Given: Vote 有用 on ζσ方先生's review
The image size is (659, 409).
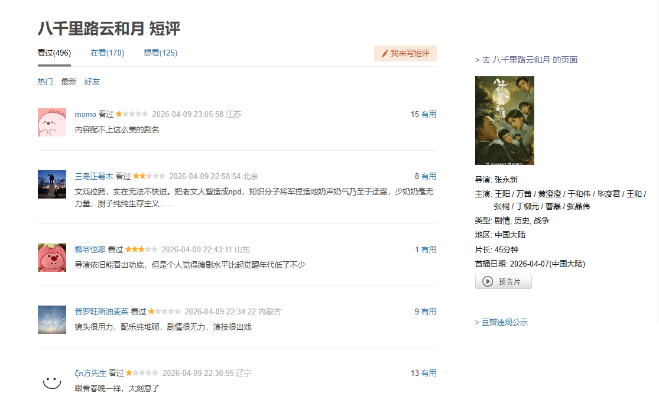Looking at the screenshot, I should [428, 373].
